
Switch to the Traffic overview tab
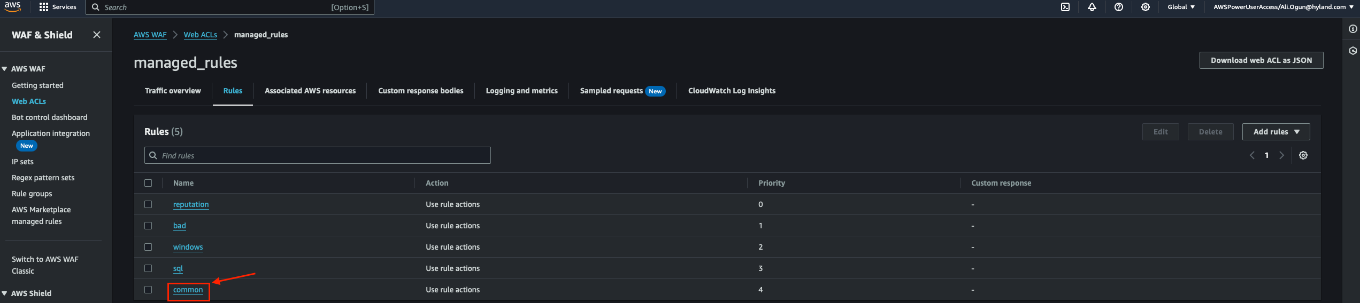pos(173,91)
